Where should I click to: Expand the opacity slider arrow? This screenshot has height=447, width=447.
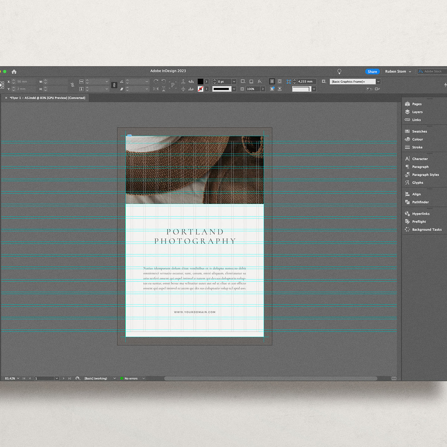click(263, 89)
